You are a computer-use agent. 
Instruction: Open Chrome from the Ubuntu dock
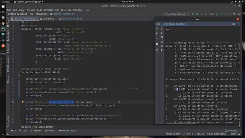[x=3, y=23]
